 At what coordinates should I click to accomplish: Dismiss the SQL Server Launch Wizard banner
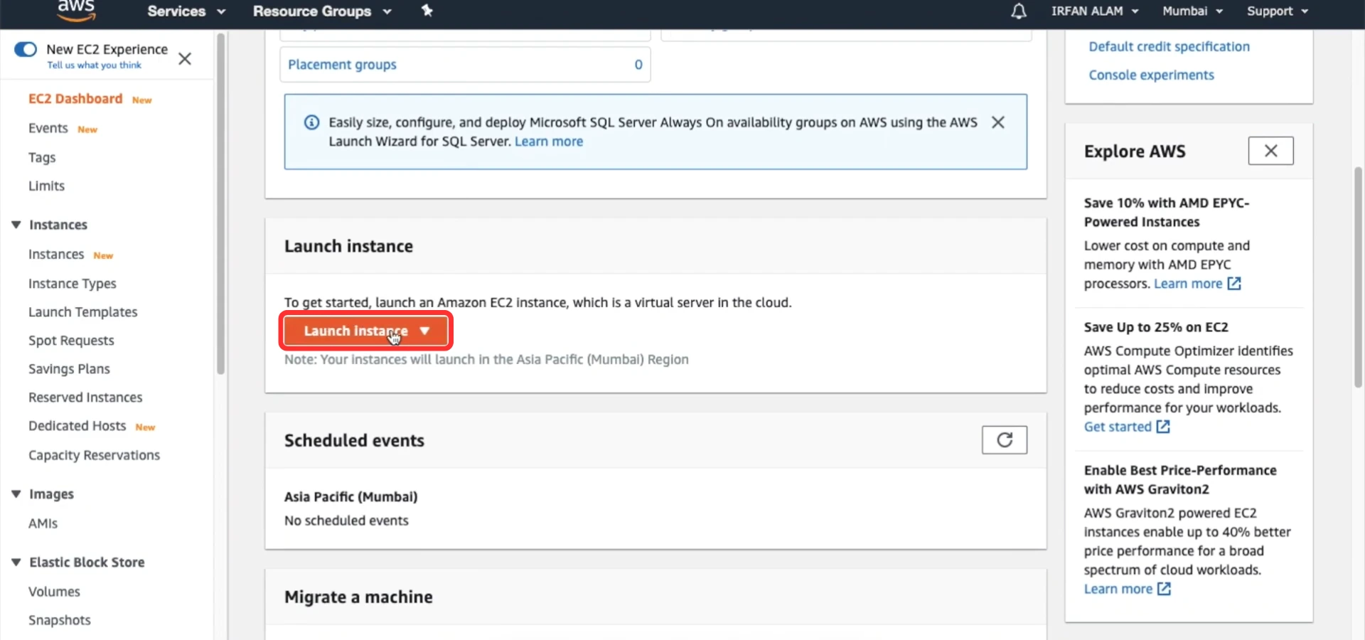pyautogui.click(x=998, y=122)
